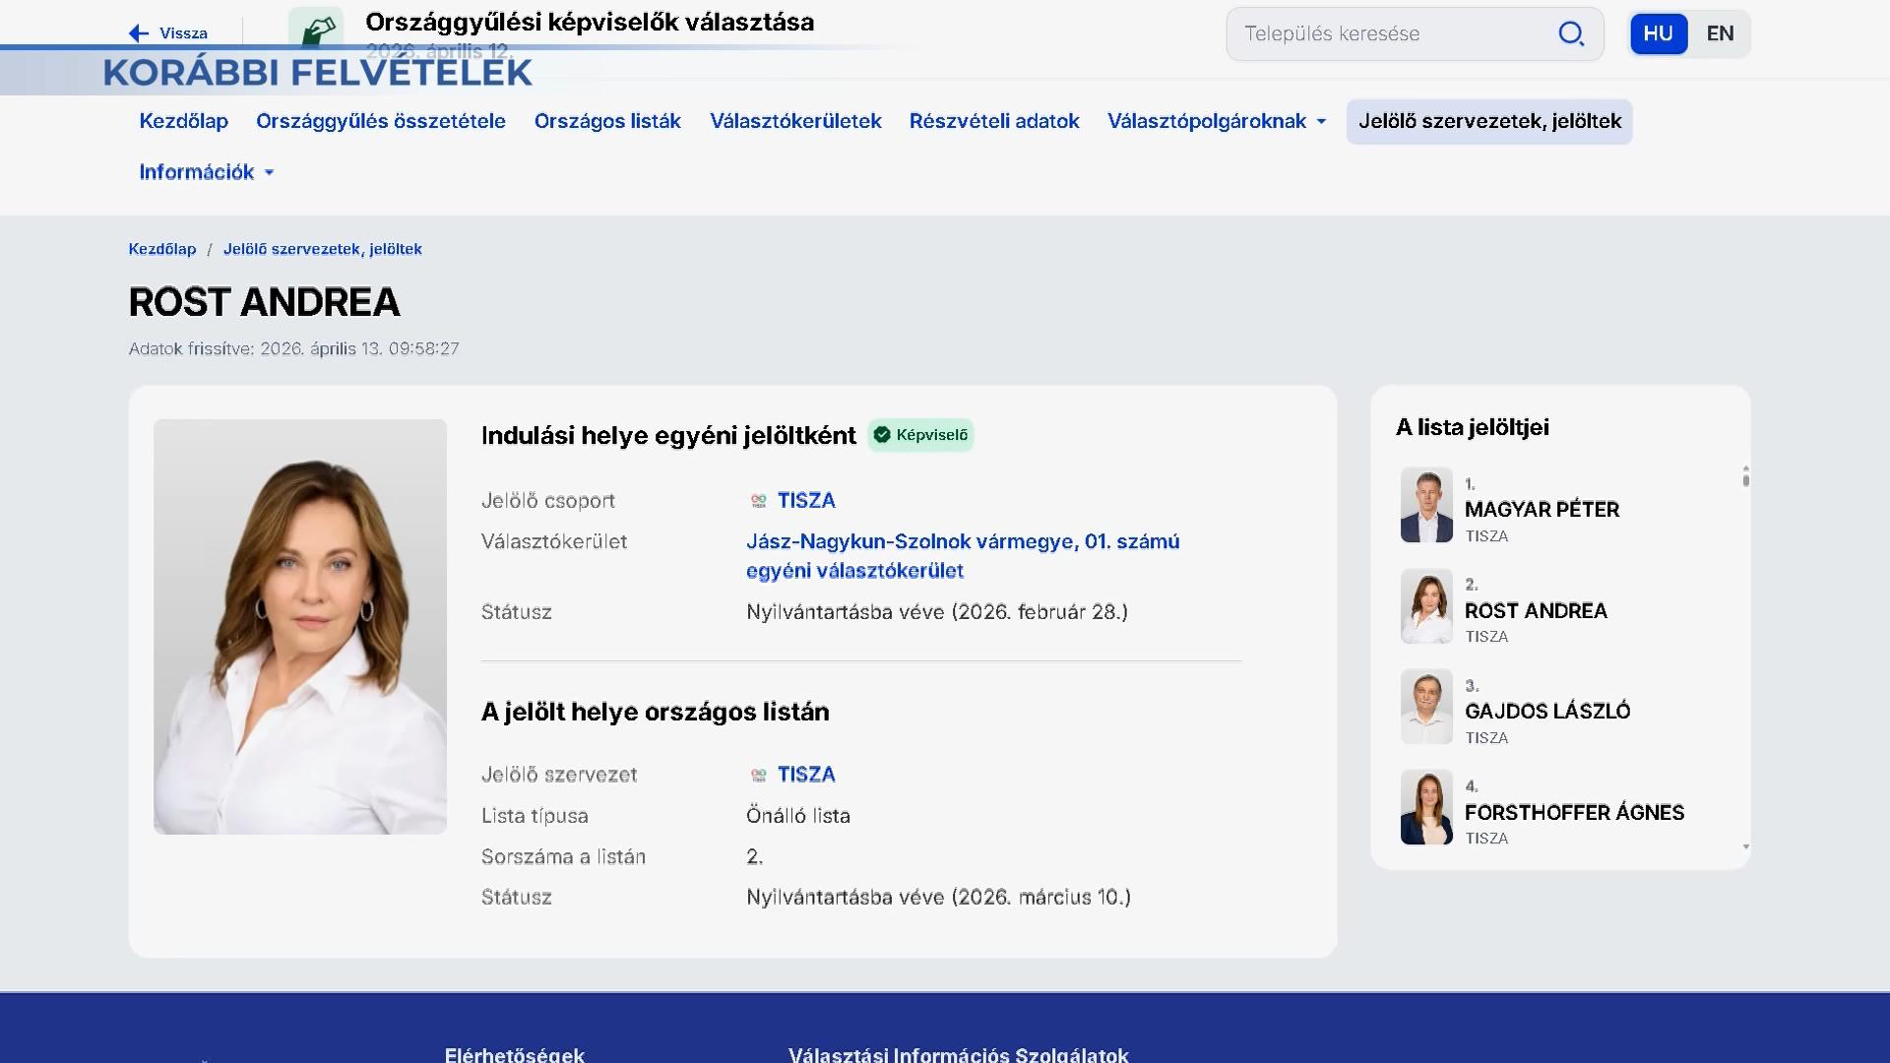Click Magyar Péter's thumbnail photo
This screenshot has height=1063, width=1890.
click(1426, 505)
